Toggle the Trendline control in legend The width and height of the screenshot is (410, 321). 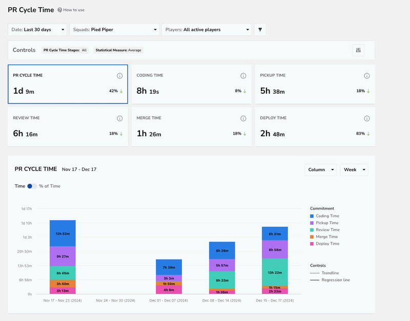tap(324, 273)
